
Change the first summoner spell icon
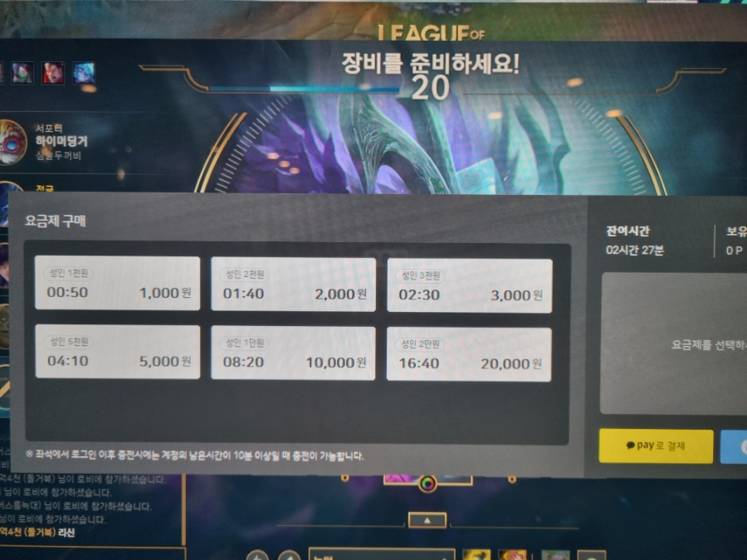pyautogui.click(x=476, y=555)
